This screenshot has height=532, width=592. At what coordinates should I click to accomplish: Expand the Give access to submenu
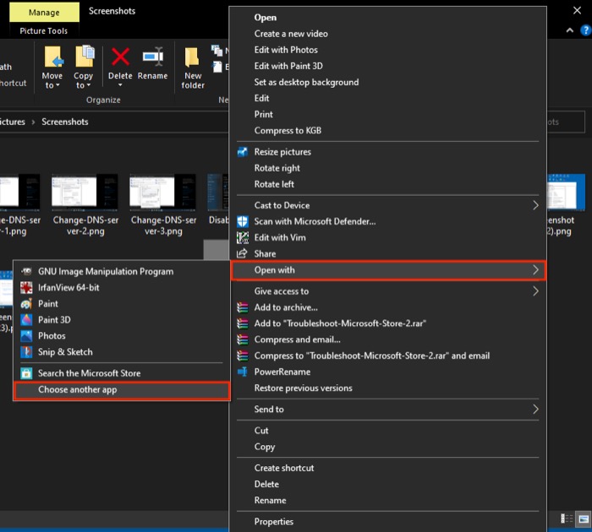(x=535, y=291)
